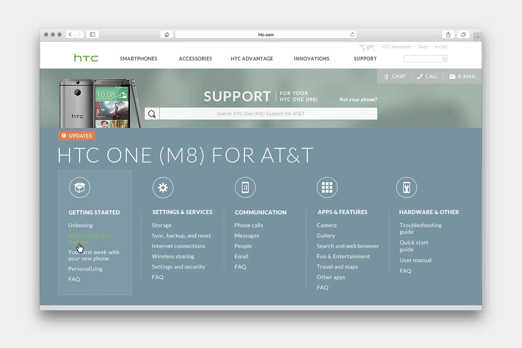This screenshot has width=522, height=348.
Task: Open the browser home page icon
Action: [x=167, y=35]
